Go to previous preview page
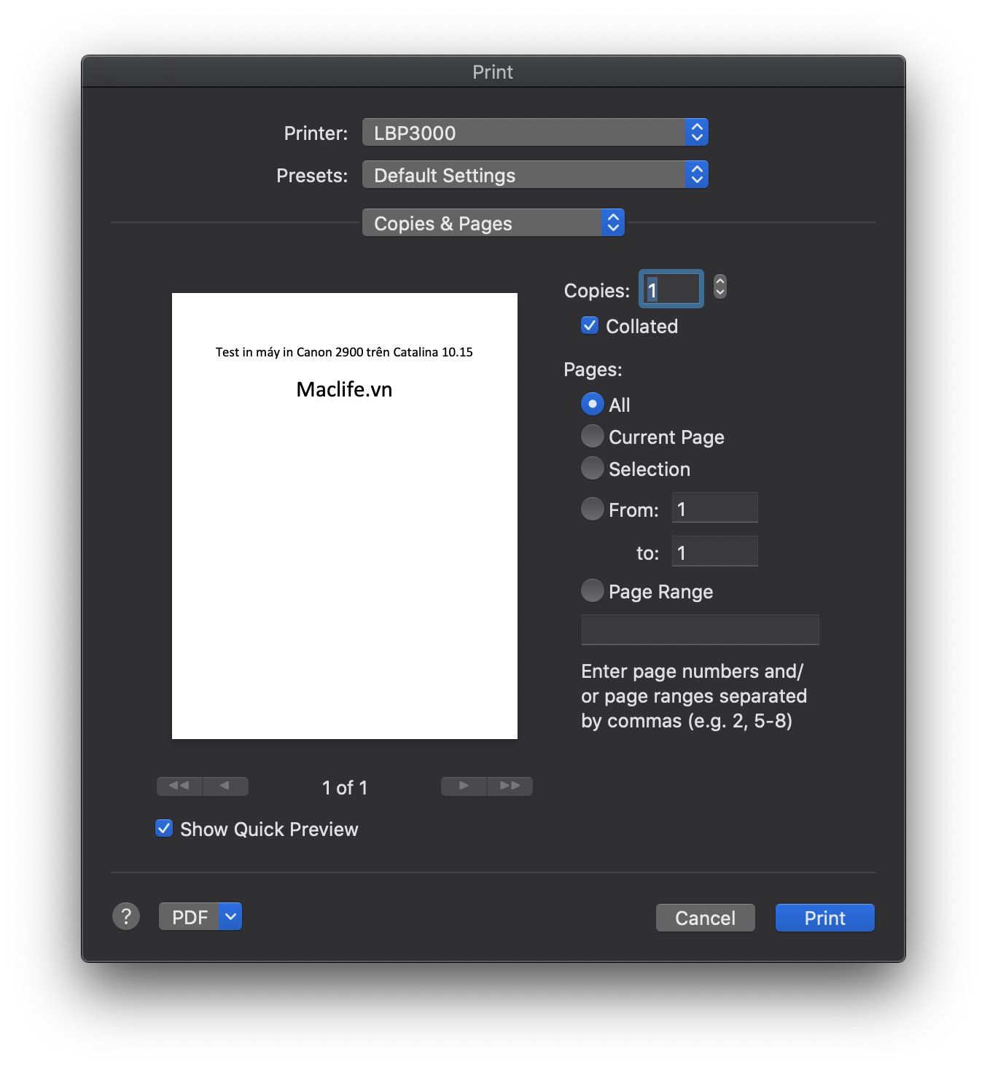 point(225,786)
